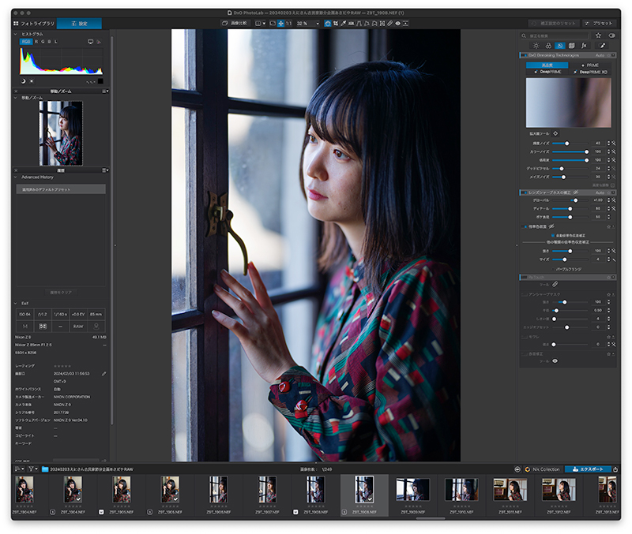632x534 pixels.
Task: Click the star favorites filter icon
Action: coord(598,35)
